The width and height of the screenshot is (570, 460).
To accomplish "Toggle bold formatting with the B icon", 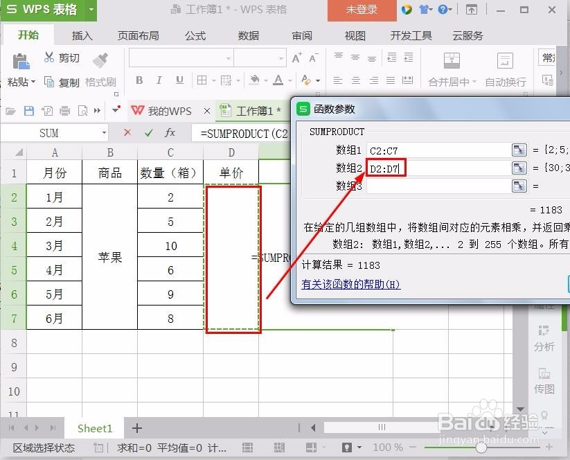I will pos(141,80).
